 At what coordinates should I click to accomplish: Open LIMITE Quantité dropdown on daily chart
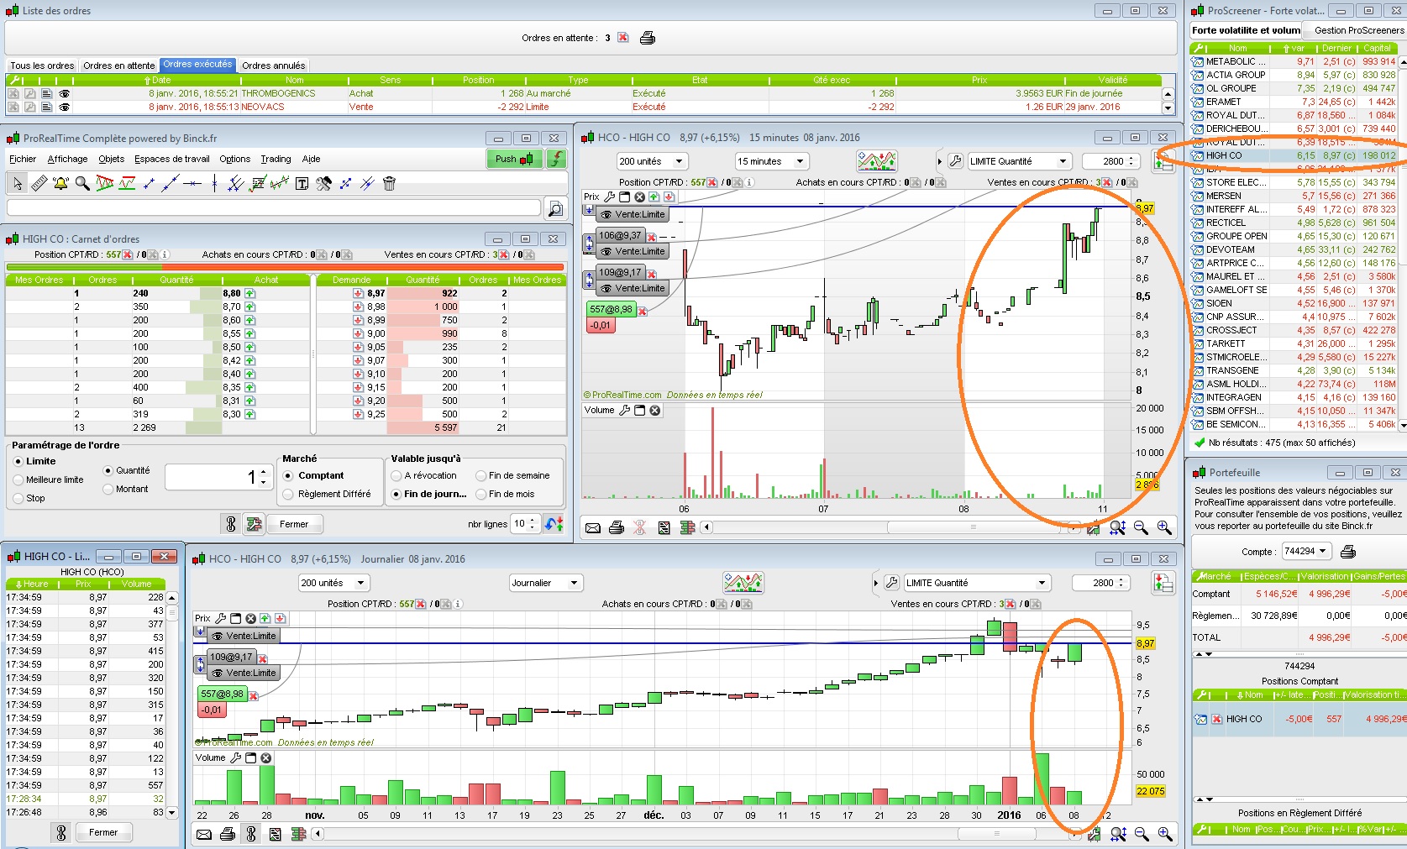click(978, 583)
